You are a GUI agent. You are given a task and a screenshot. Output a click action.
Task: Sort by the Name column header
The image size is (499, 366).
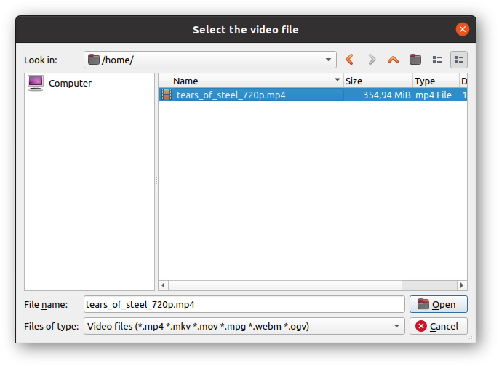tap(251, 81)
